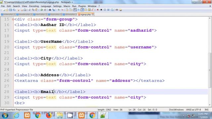Open the Windows Start button

[x=5, y=115]
